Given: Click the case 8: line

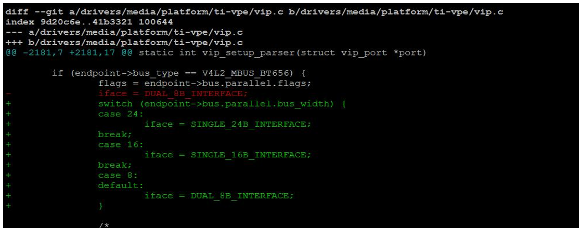Looking at the screenshot, I should click(x=118, y=175).
